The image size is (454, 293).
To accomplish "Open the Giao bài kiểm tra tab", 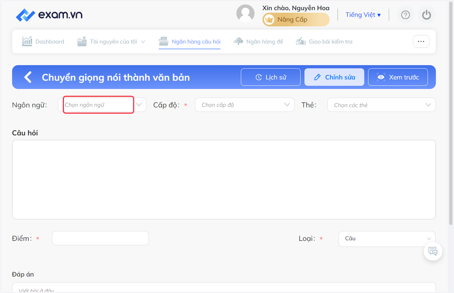I will coord(324,42).
